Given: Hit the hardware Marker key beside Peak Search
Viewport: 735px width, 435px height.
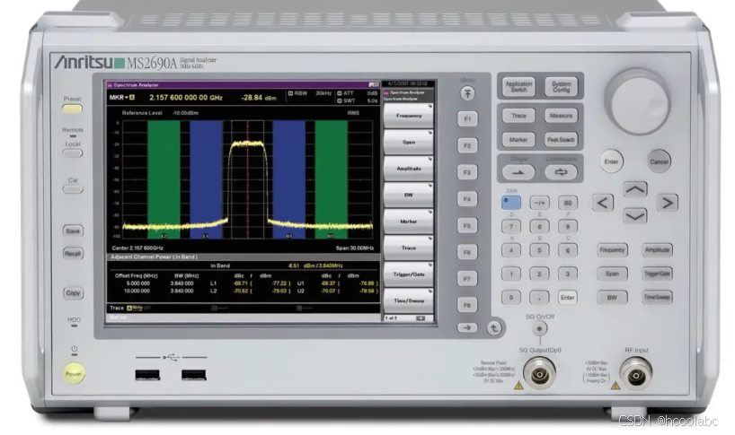Looking at the screenshot, I should [x=518, y=139].
